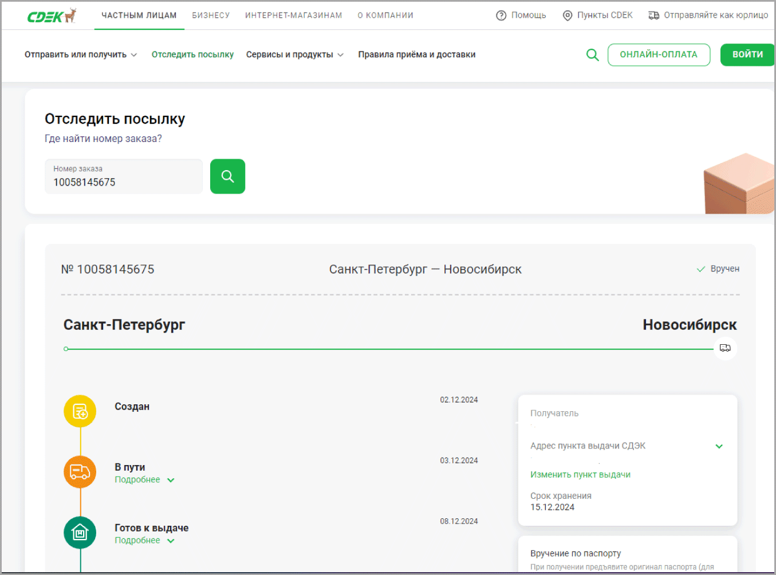Switch to Частным лицам tab
Viewport: 776px width, 575px height.
coord(139,15)
